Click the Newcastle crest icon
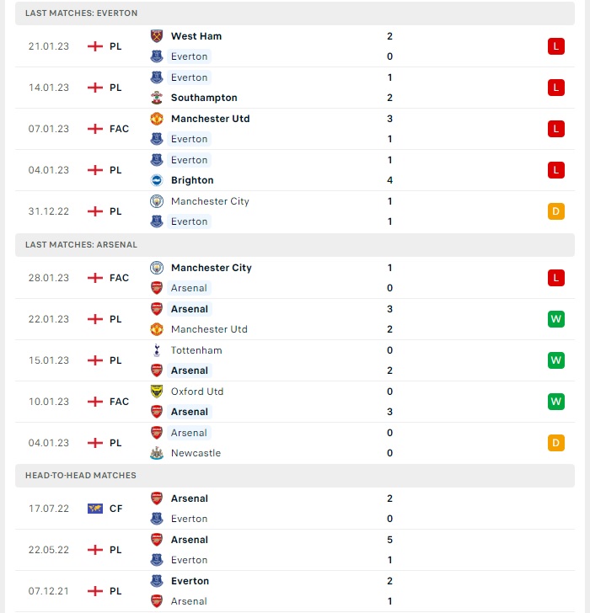 pos(157,453)
